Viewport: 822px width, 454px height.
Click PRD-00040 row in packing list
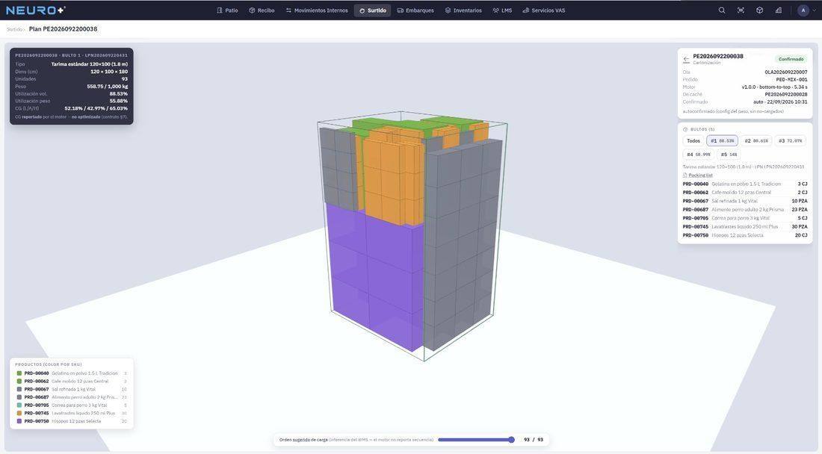coord(744,184)
